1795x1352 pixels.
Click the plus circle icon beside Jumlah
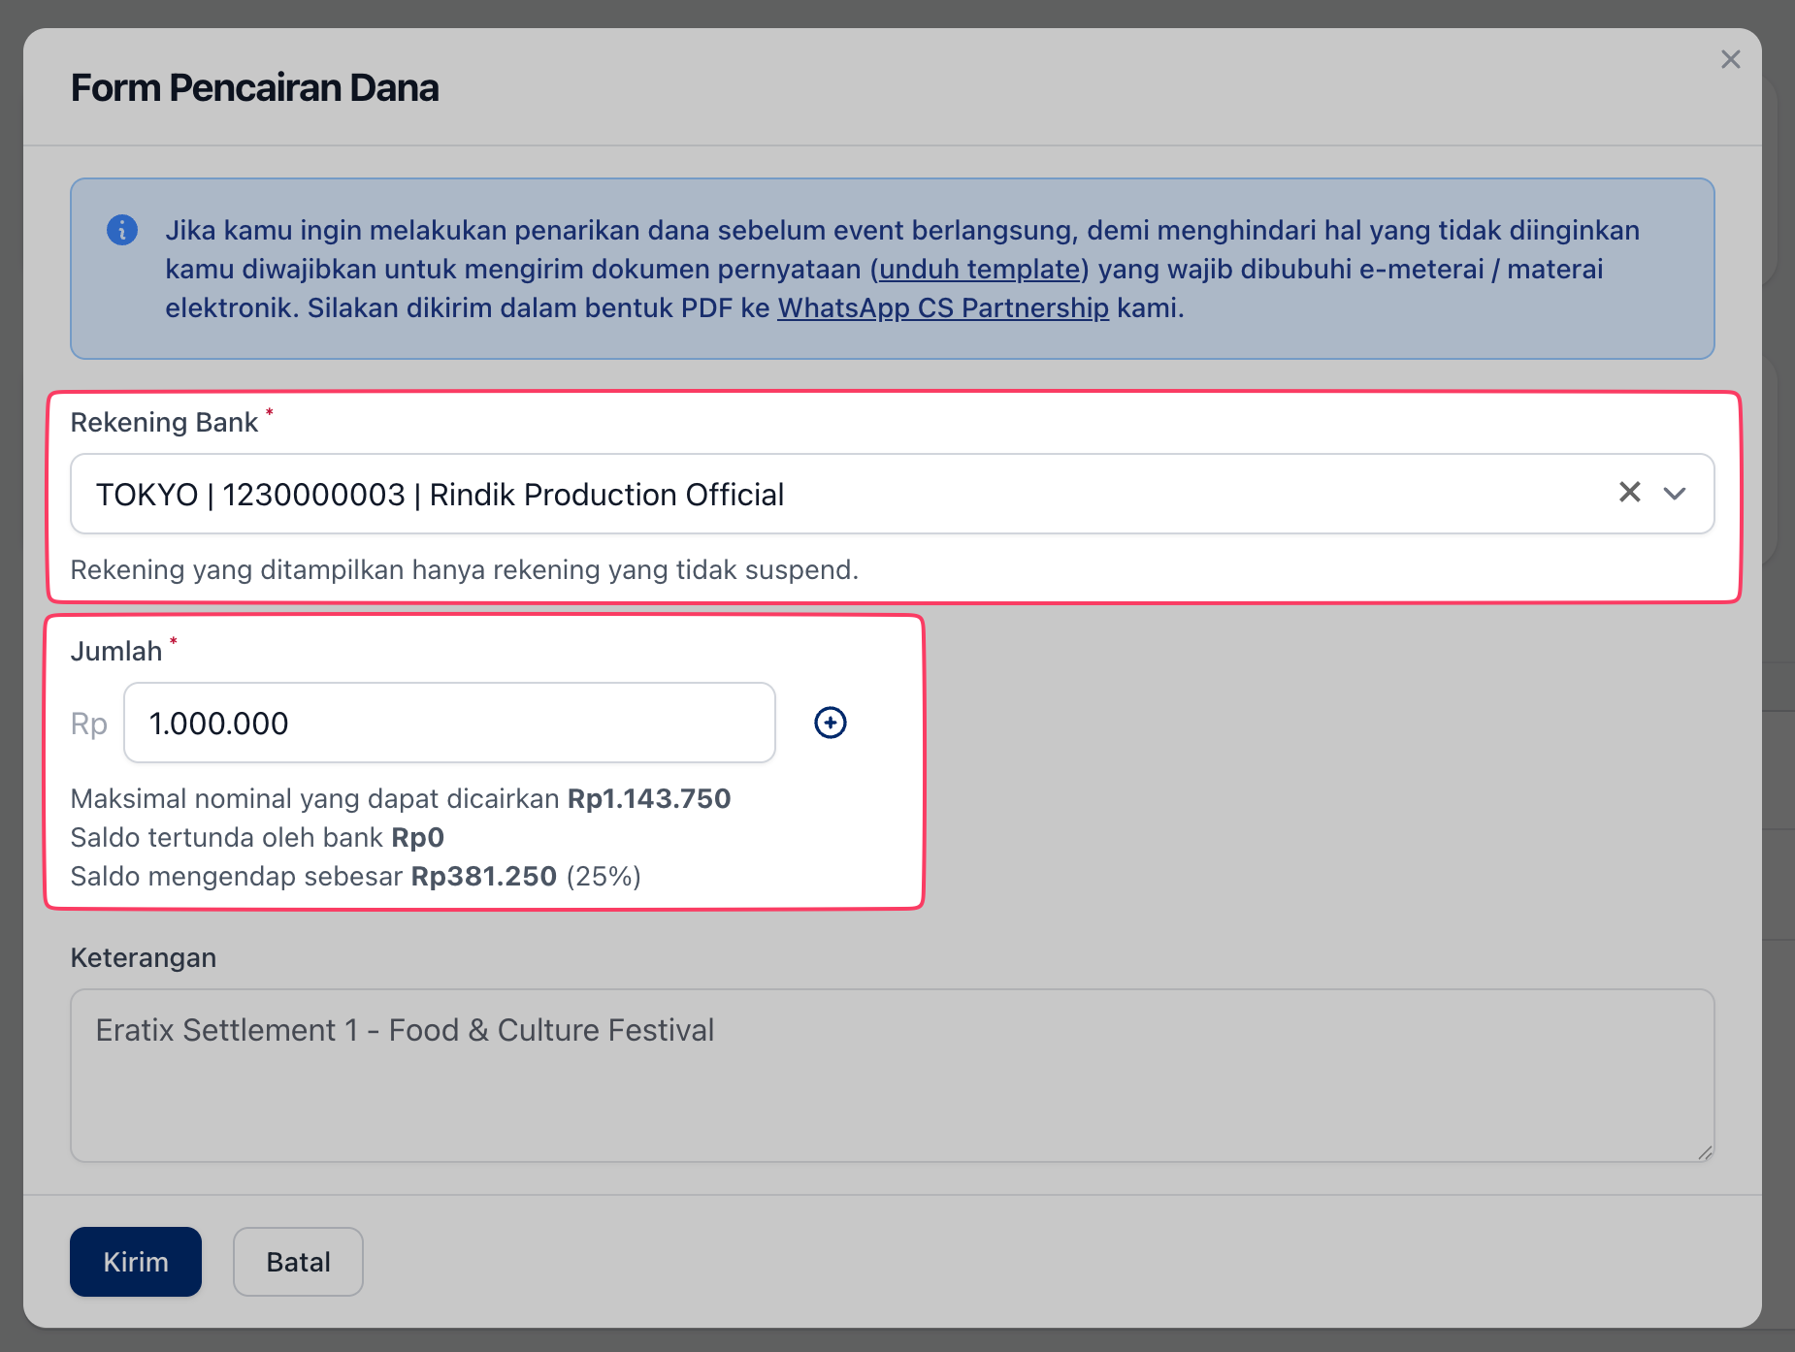point(831,723)
